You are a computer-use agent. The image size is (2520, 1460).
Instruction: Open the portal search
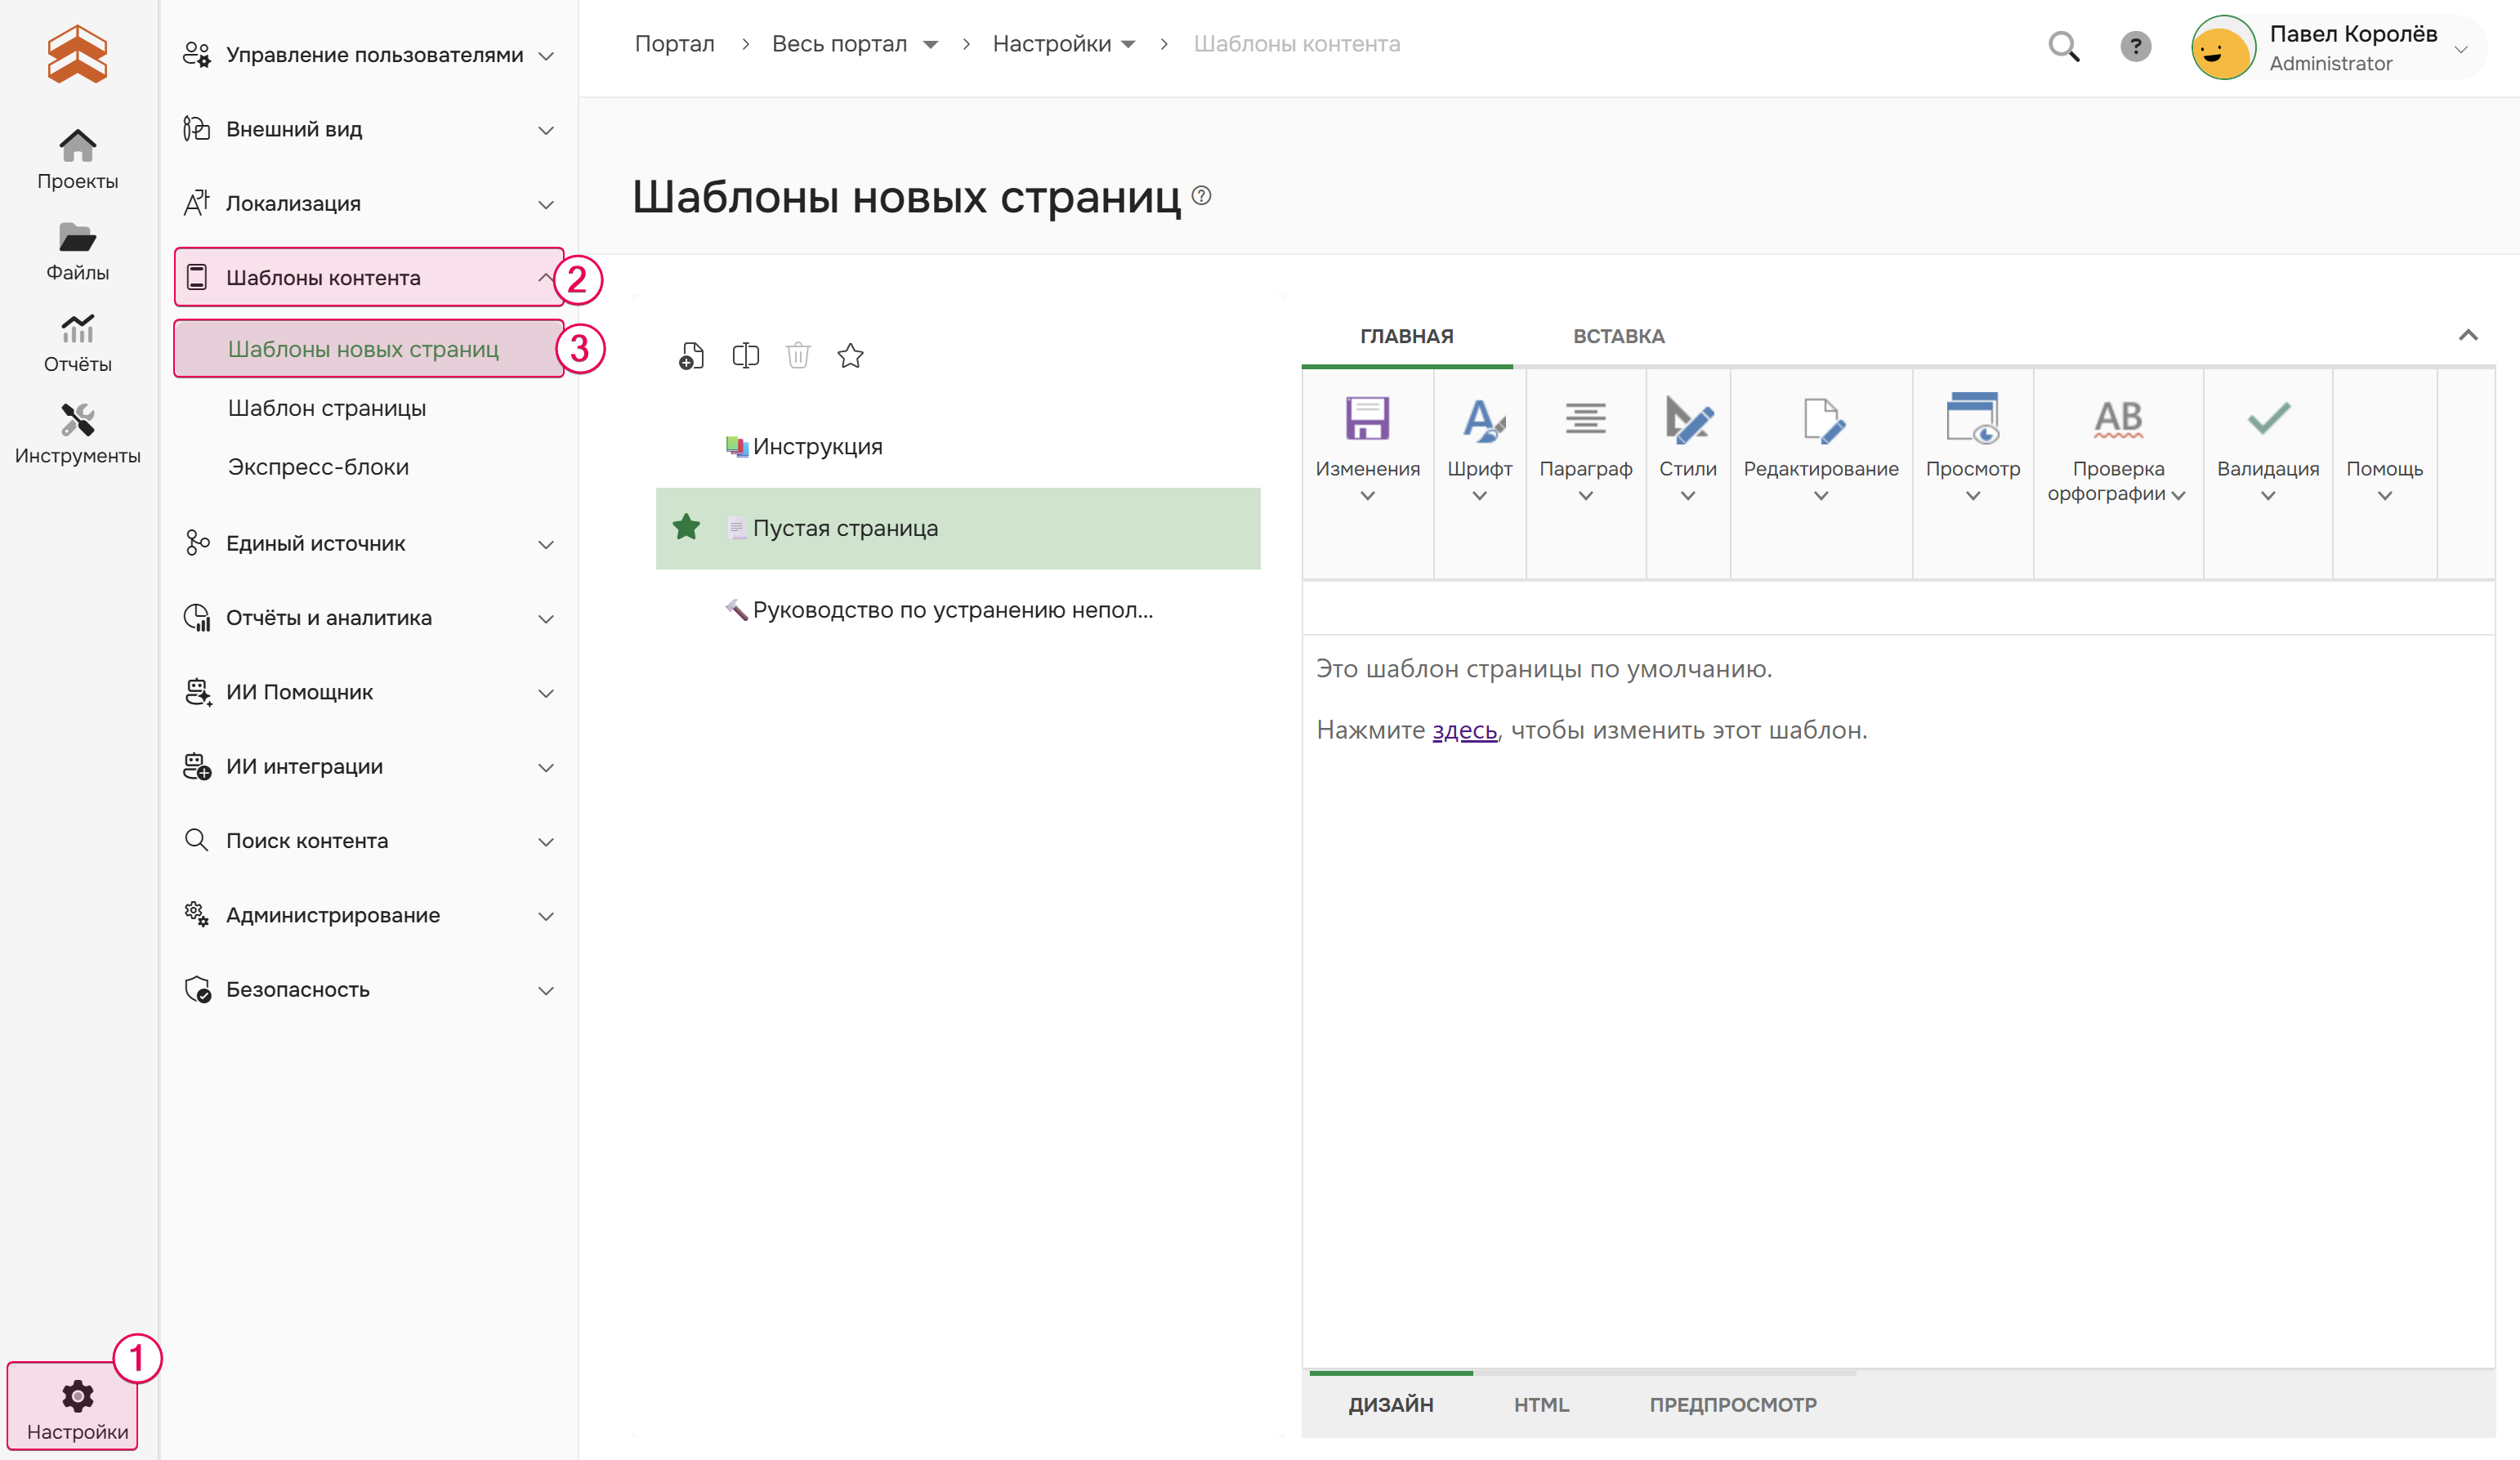tap(2064, 46)
